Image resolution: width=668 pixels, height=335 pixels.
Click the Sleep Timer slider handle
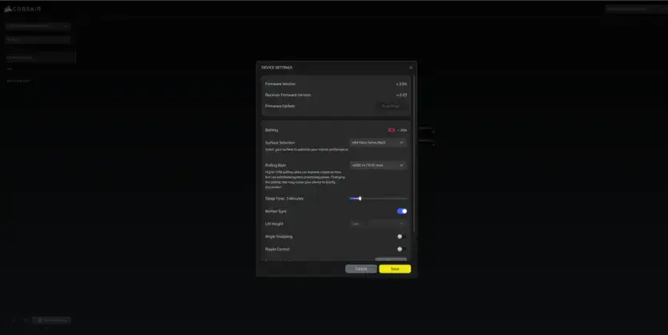(x=360, y=199)
